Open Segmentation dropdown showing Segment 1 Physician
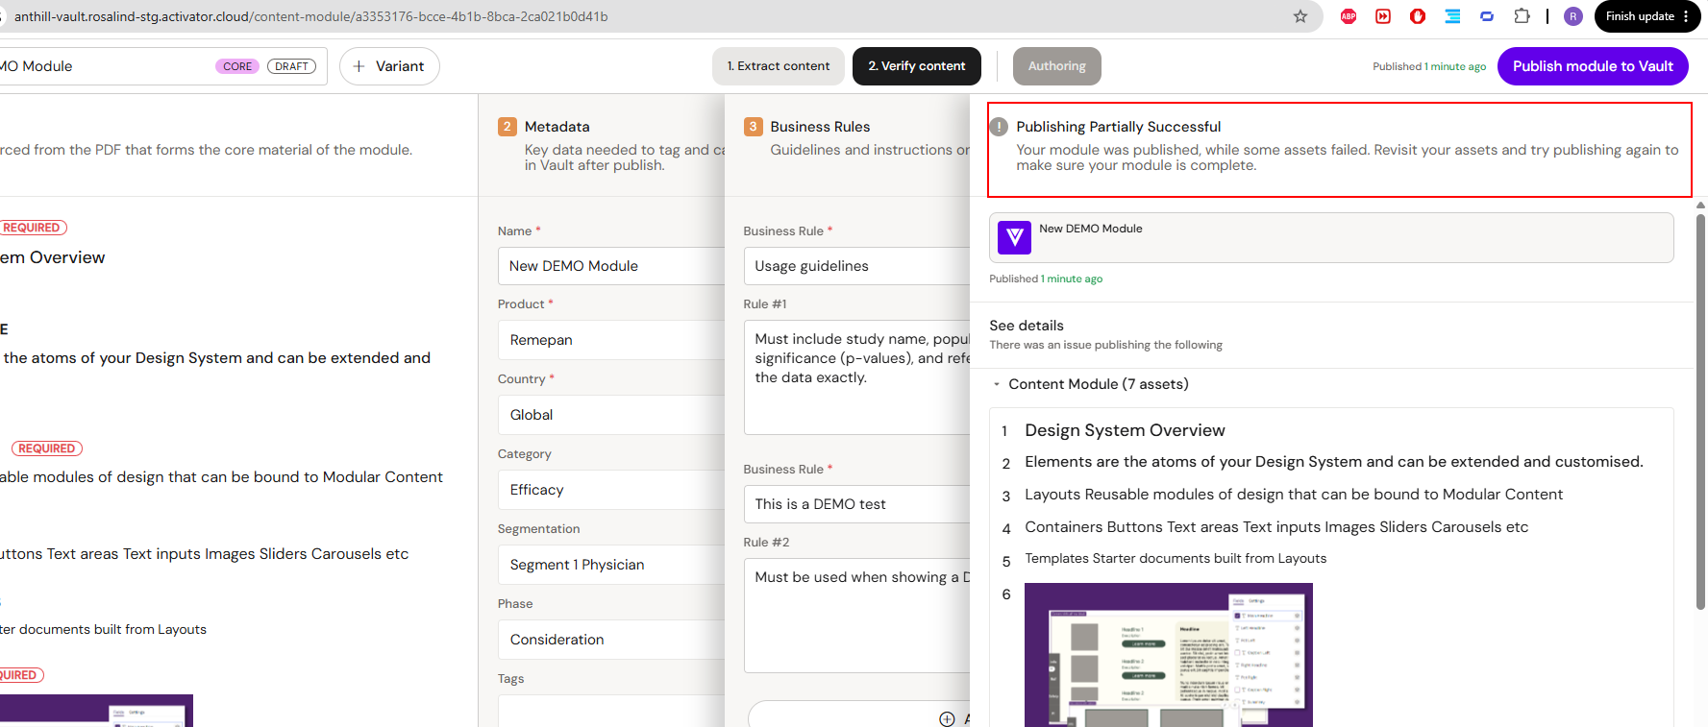 point(611,565)
